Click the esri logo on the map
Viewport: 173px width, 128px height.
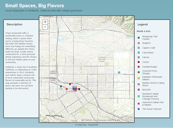tap(128, 119)
